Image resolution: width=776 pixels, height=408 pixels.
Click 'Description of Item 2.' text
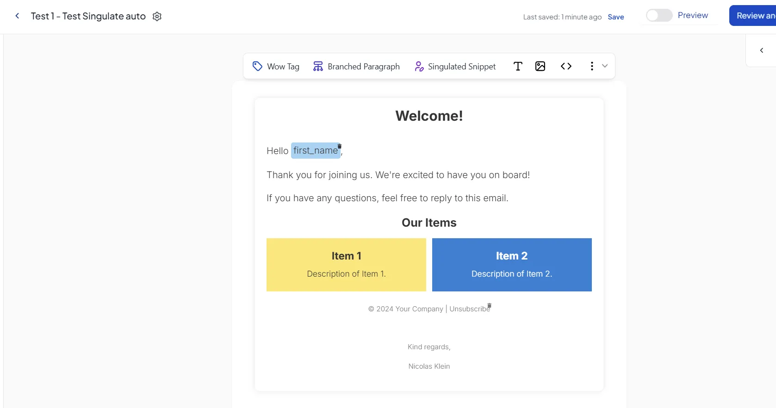click(x=512, y=274)
